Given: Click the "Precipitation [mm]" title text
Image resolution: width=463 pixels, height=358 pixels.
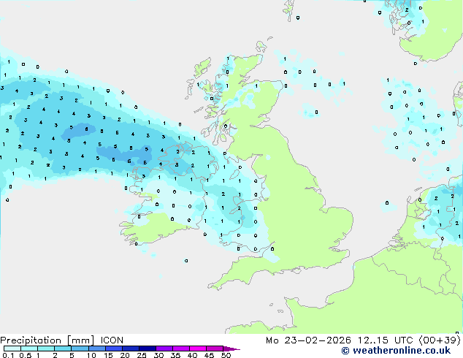Looking at the screenshot, I should [47, 340].
